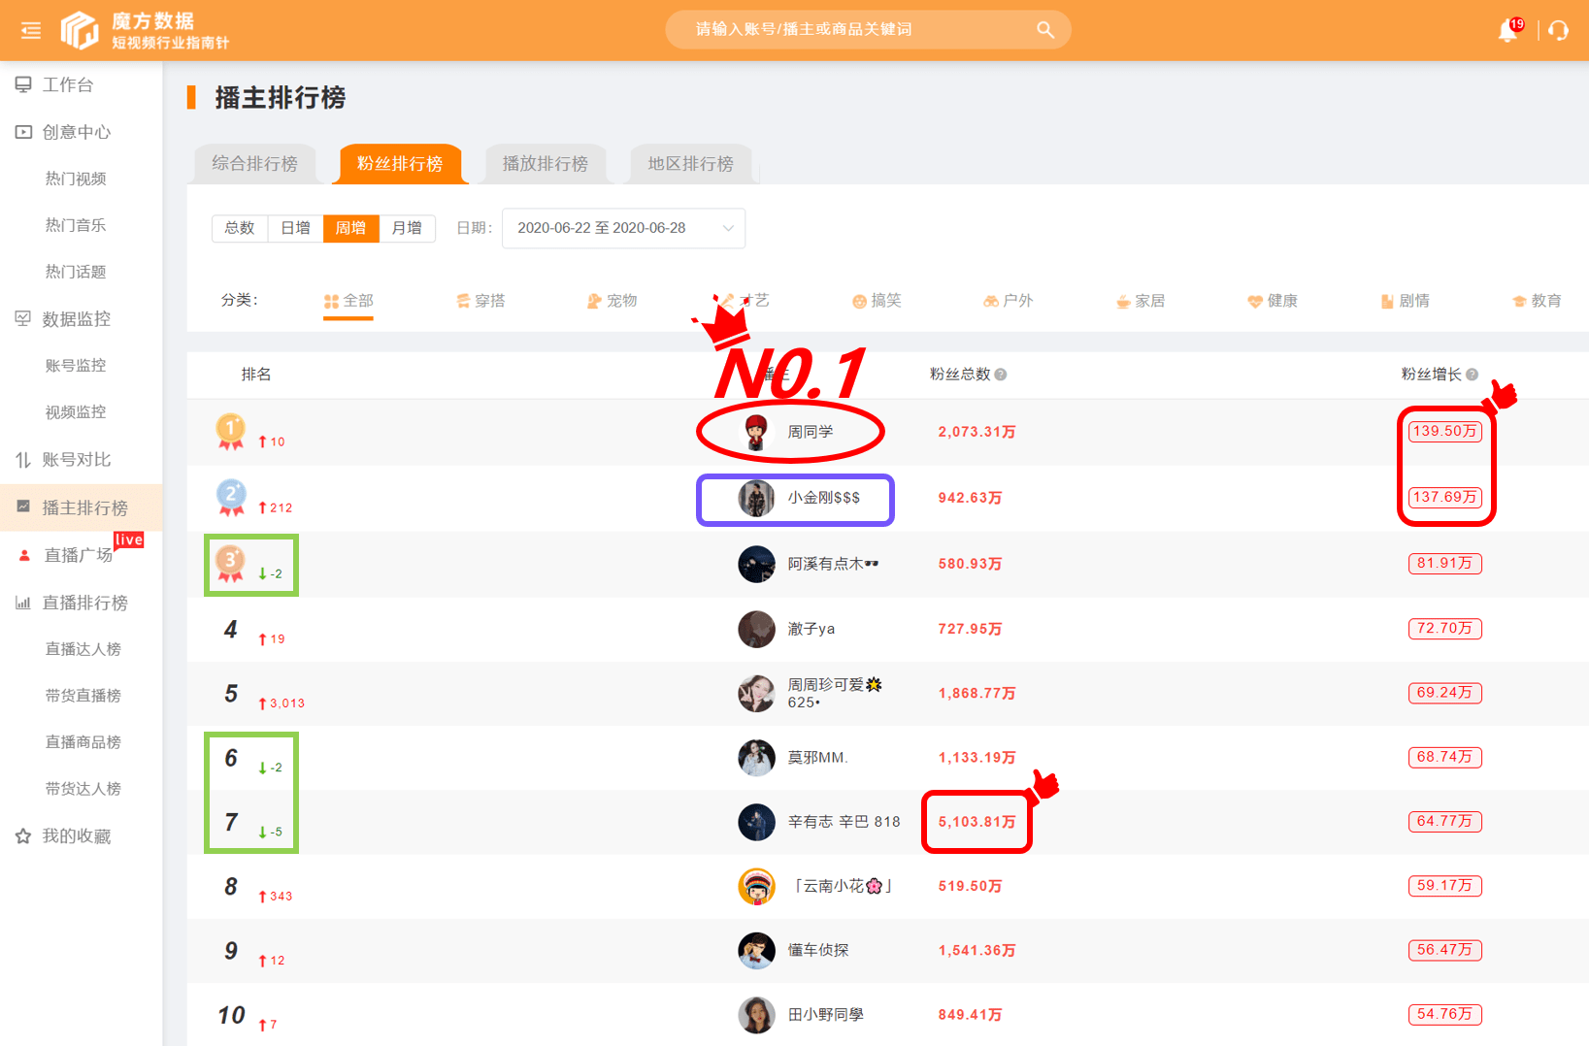Viewport: 1589px width, 1046px height.
Task: Select the 月增 time filter
Action: (x=407, y=228)
